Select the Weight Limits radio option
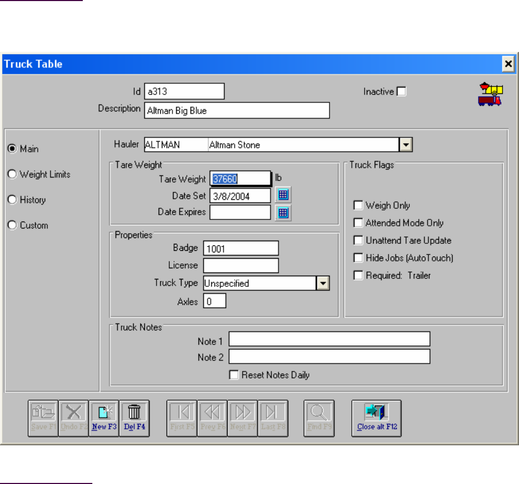This screenshot has width=519, height=484. click(x=12, y=174)
